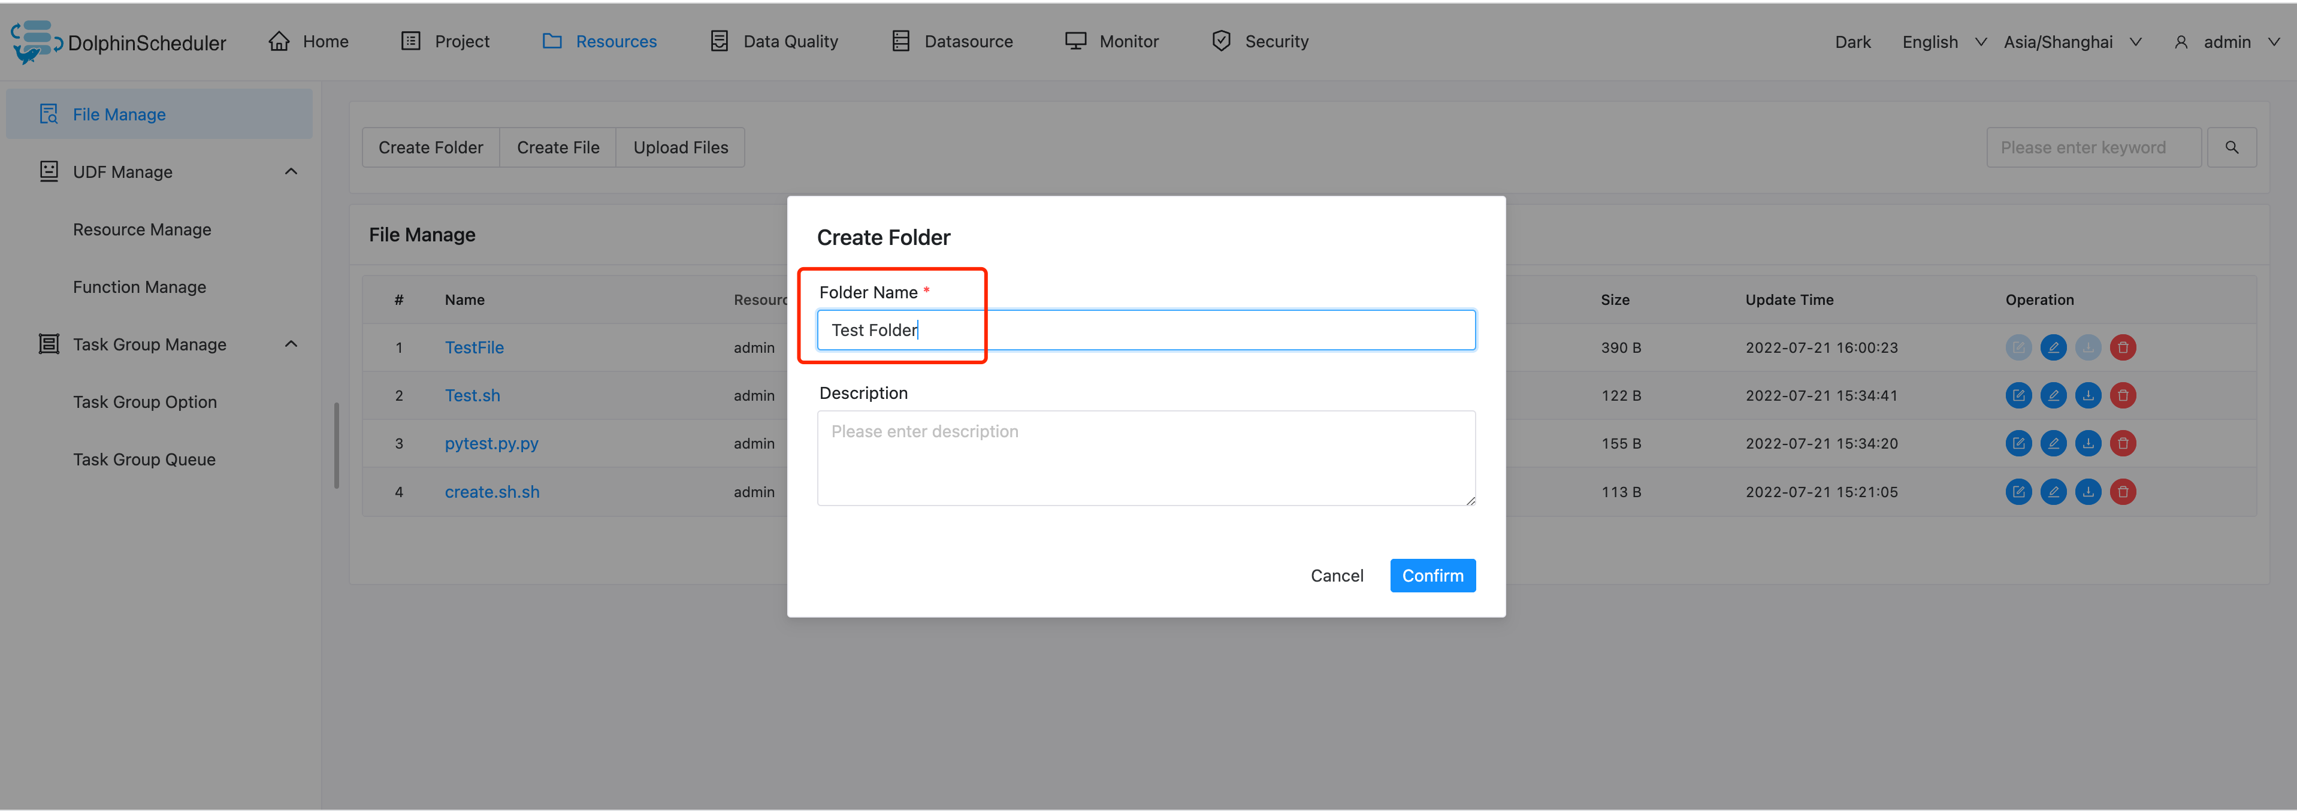Click the search magnifier icon
The width and height of the screenshot is (2297, 811).
(2231, 148)
